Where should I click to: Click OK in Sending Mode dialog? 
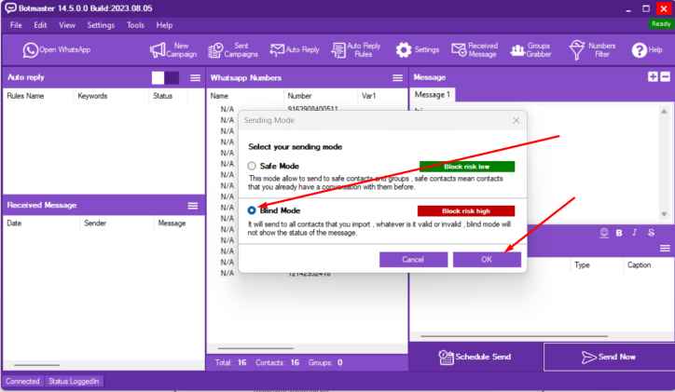(487, 260)
